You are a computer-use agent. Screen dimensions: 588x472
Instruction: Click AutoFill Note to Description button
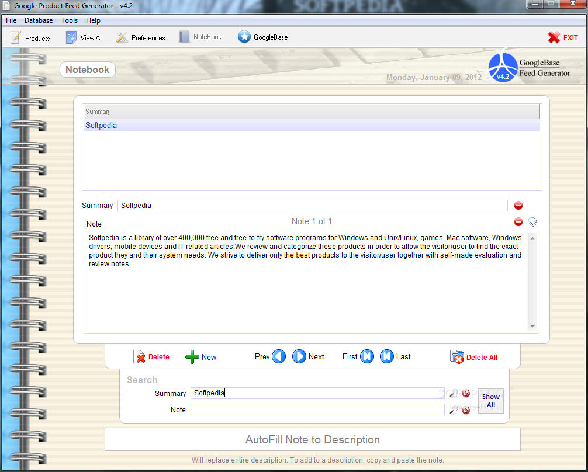[312, 439]
